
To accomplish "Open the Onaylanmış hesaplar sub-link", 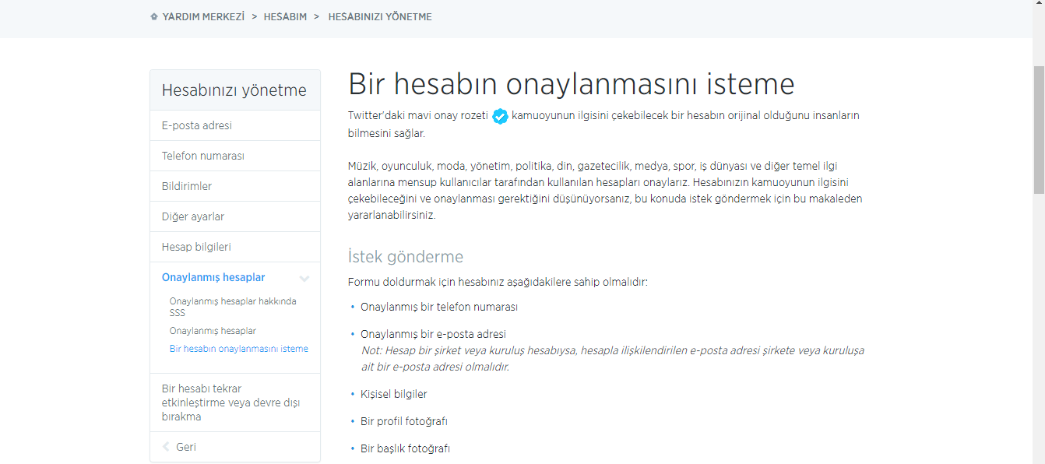I will [213, 331].
